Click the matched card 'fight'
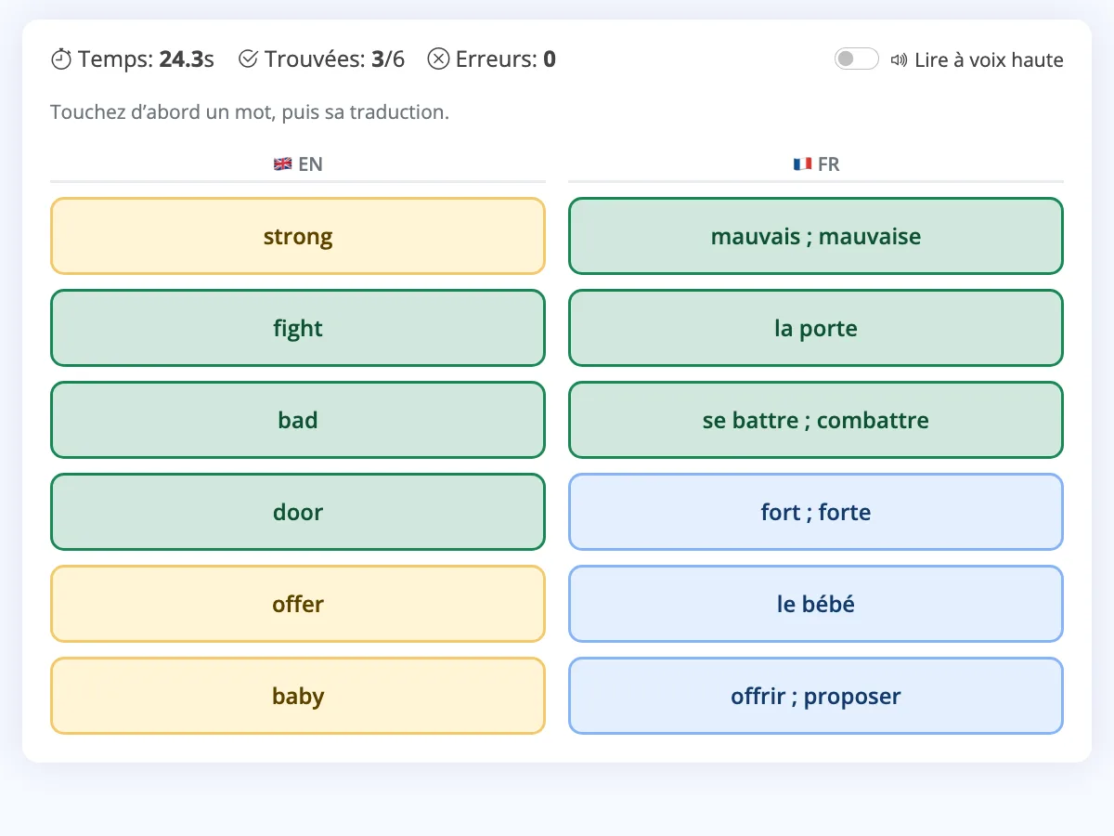 298,328
